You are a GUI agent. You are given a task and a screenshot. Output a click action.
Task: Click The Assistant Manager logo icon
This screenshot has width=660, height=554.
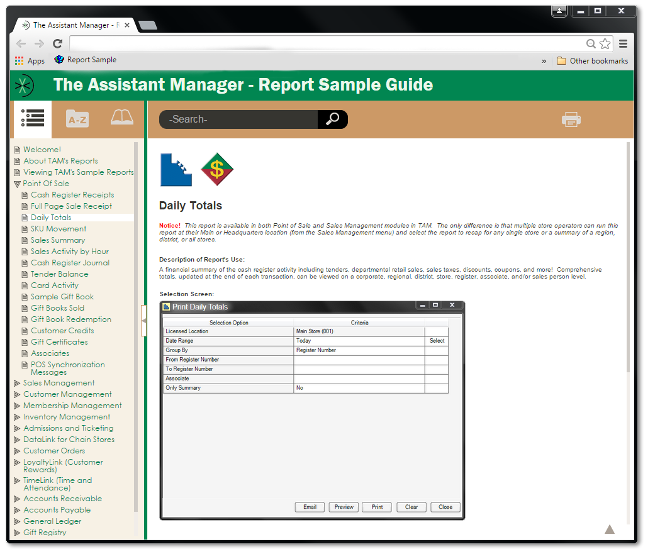click(x=24, y=86)
